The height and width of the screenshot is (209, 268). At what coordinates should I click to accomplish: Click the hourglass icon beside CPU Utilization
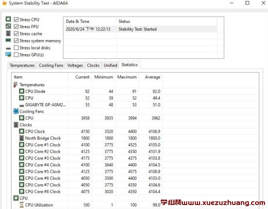coord(22,205)
